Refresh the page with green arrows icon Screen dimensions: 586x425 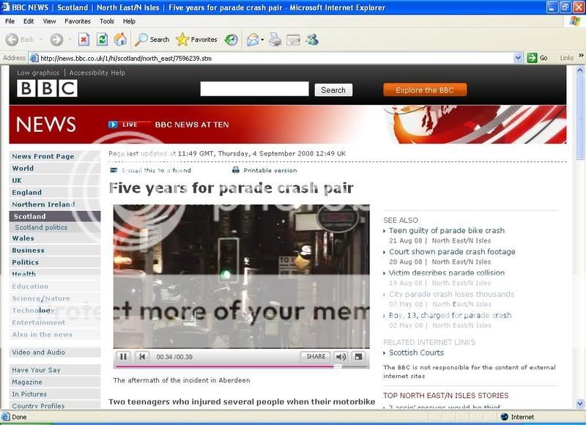102,40
